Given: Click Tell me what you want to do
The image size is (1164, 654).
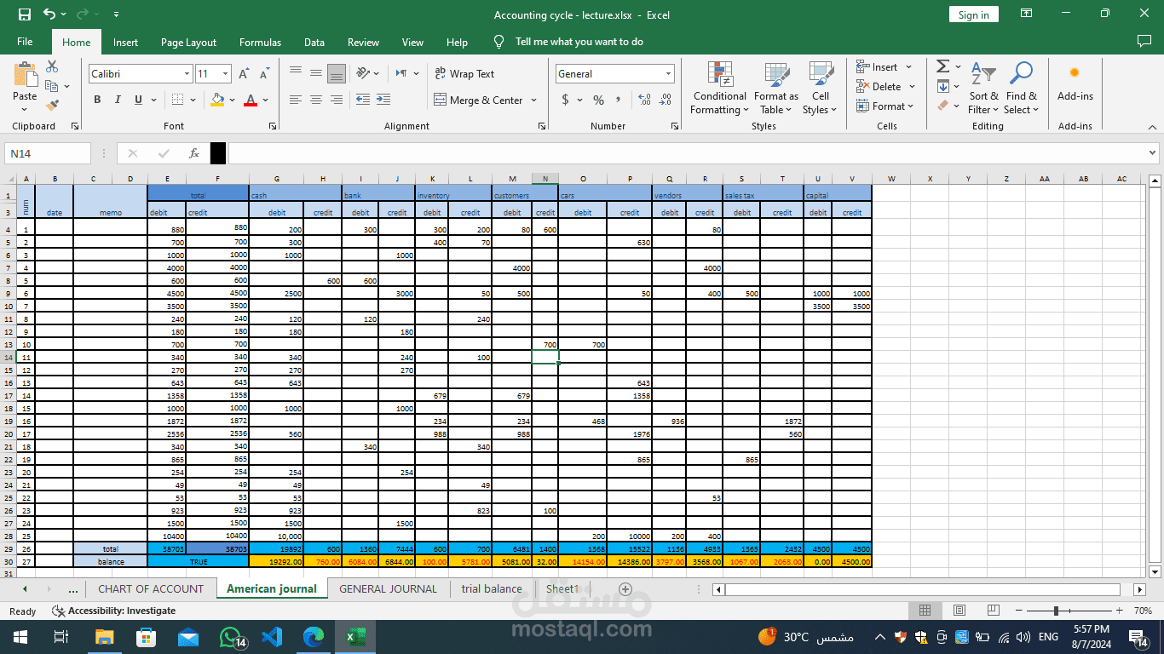Looking at the screenshot, I should (579, 42).
